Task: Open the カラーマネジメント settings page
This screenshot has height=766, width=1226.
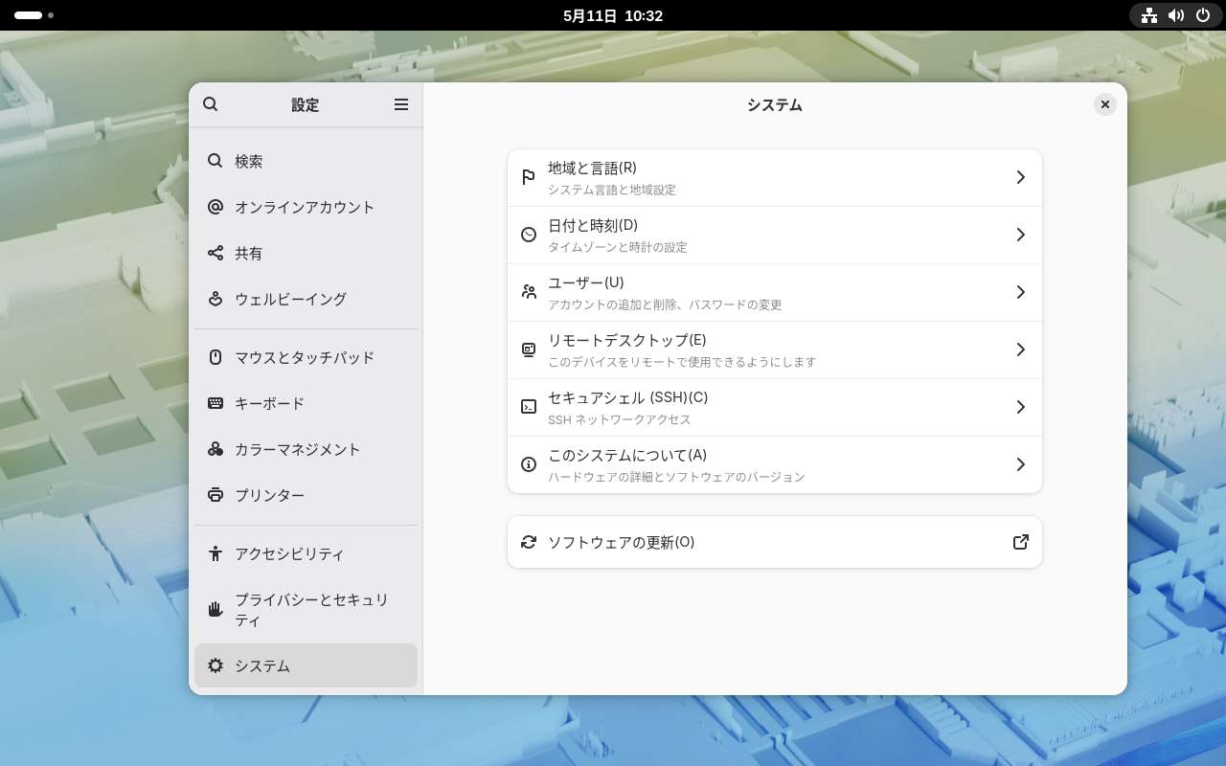Action: click(x=306, y=449)
